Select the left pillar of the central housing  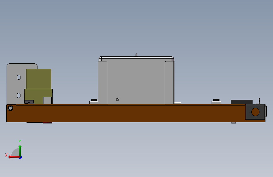[103, 83]
